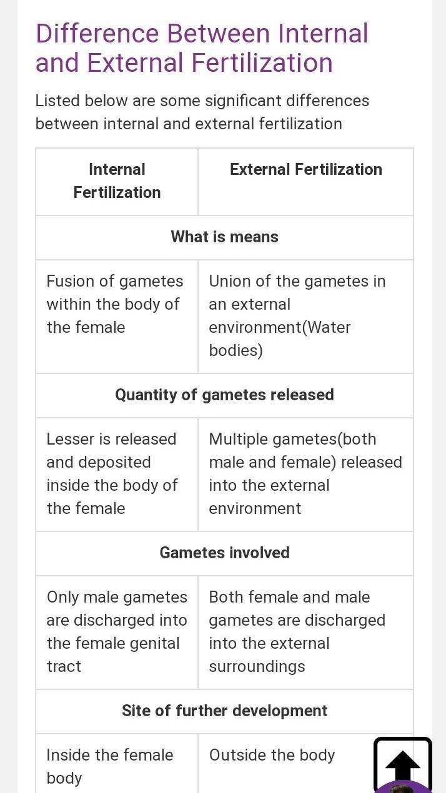Click 'environment(Water bodies)' text
Screen dimensions: 446x793
pyautogui.click(x=280, y=339)
